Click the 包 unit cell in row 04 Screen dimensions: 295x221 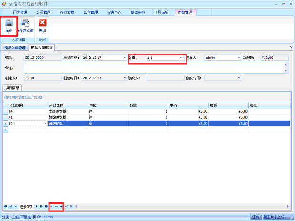[x=108, y=111]
